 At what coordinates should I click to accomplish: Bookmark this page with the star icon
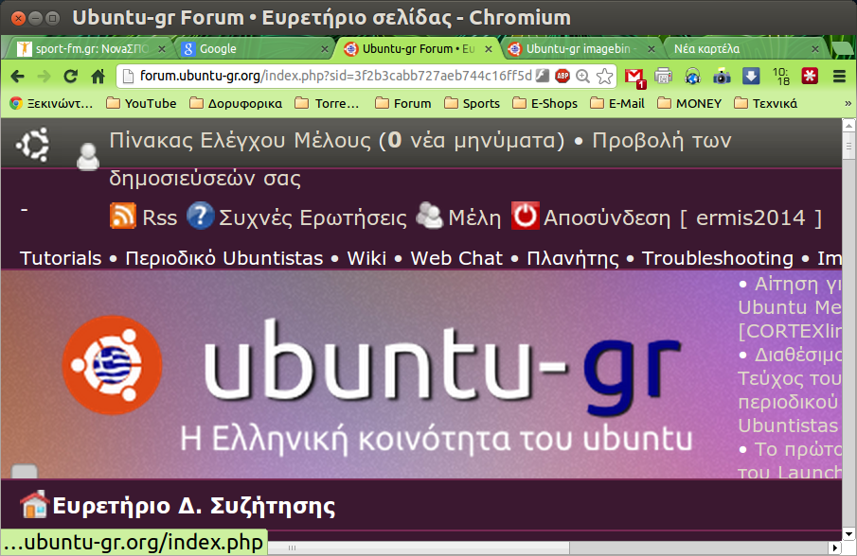click(604, 77)
